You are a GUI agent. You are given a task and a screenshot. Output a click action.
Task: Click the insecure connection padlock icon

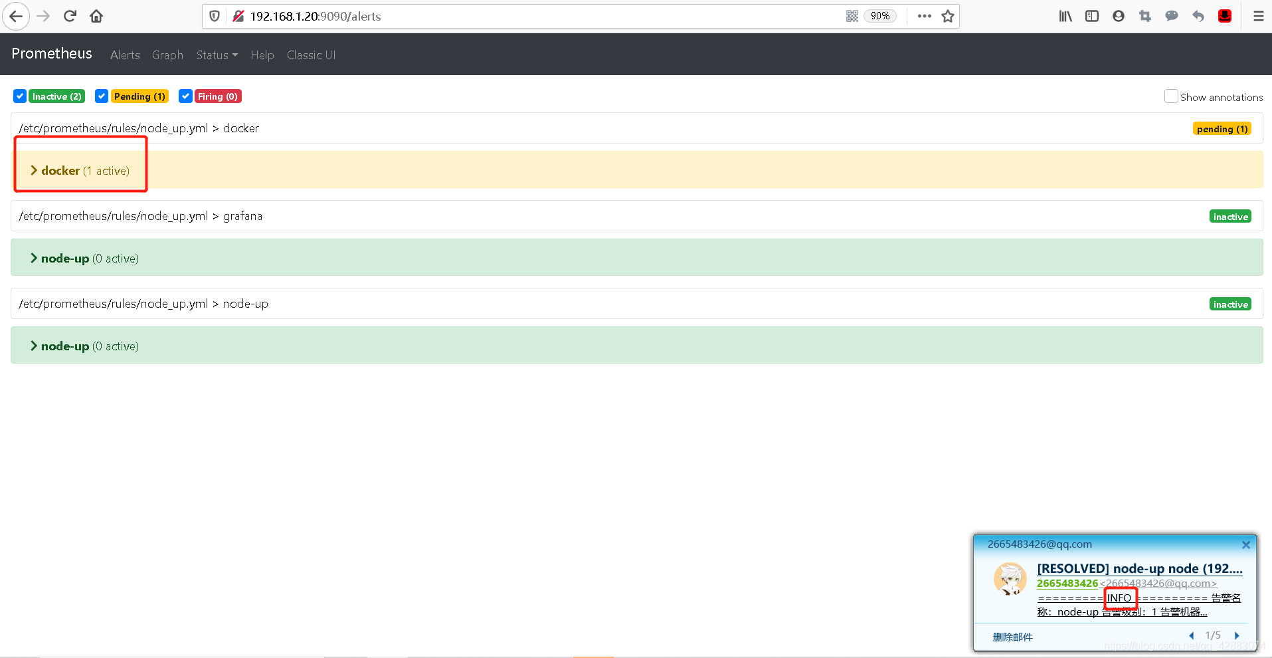[x=238, y=16]
